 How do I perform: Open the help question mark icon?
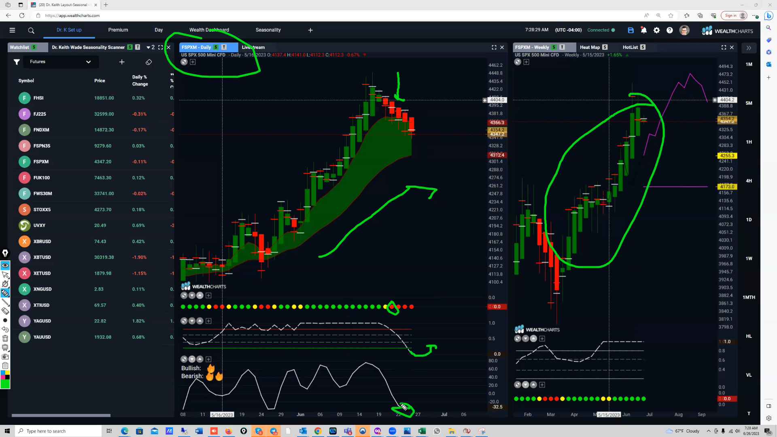[670, 30]
